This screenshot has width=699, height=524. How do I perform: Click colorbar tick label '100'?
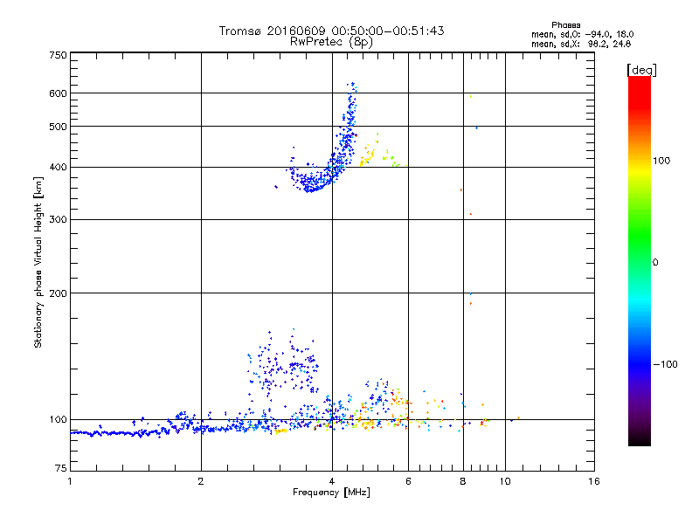pos(661,161)
